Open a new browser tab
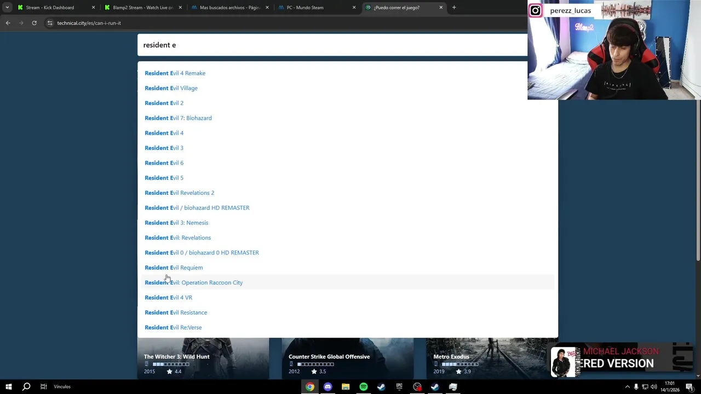The image size is (701, 394). click(x=453, y=8)
